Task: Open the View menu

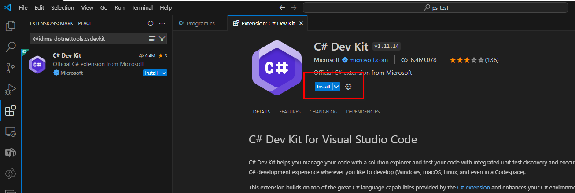Action: tap(87, 8)
